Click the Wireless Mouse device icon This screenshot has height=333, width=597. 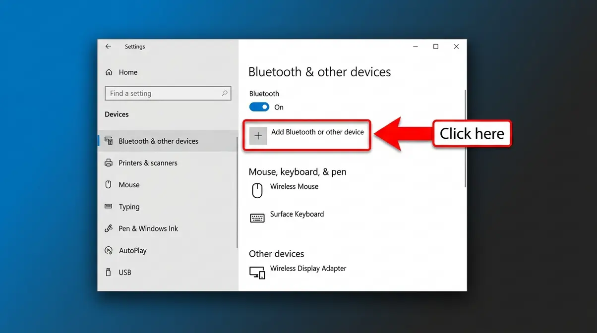(257, 190)
